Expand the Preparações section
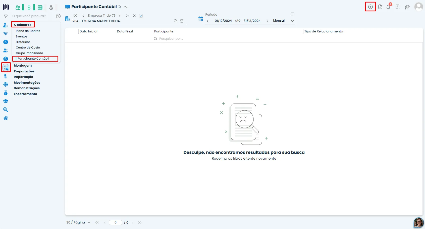Image resolution: width=425 pixels, height=229 pixels. click(24, 71)
